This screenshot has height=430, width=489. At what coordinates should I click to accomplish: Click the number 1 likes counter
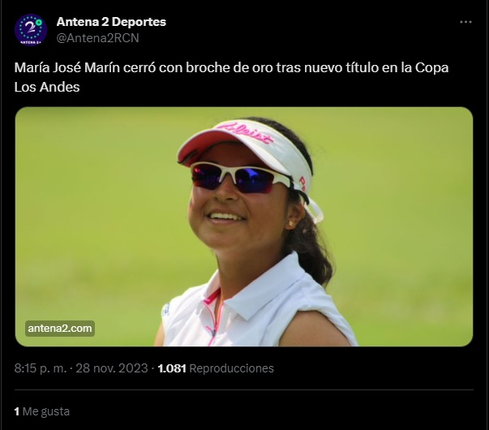tap(17, 411)
